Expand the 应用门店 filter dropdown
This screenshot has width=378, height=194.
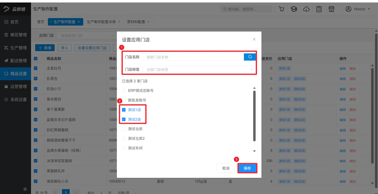[87, 35]
